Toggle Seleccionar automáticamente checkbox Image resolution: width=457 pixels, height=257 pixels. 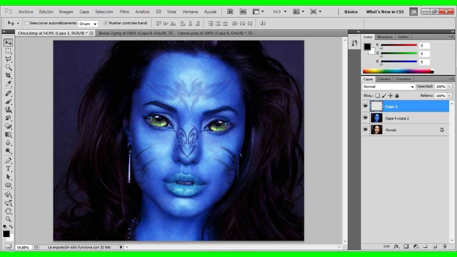point(26,23)
